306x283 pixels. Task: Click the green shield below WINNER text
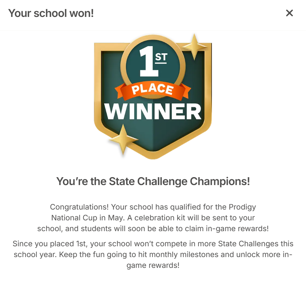pyautogui.click(x=153, y=137)
